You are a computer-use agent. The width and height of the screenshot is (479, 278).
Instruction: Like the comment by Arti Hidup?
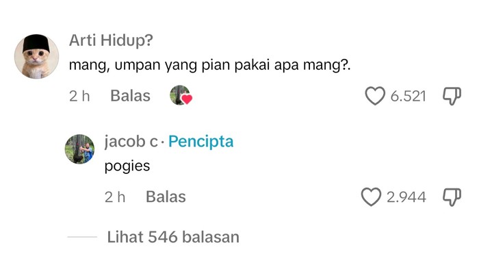click(375, 96)
